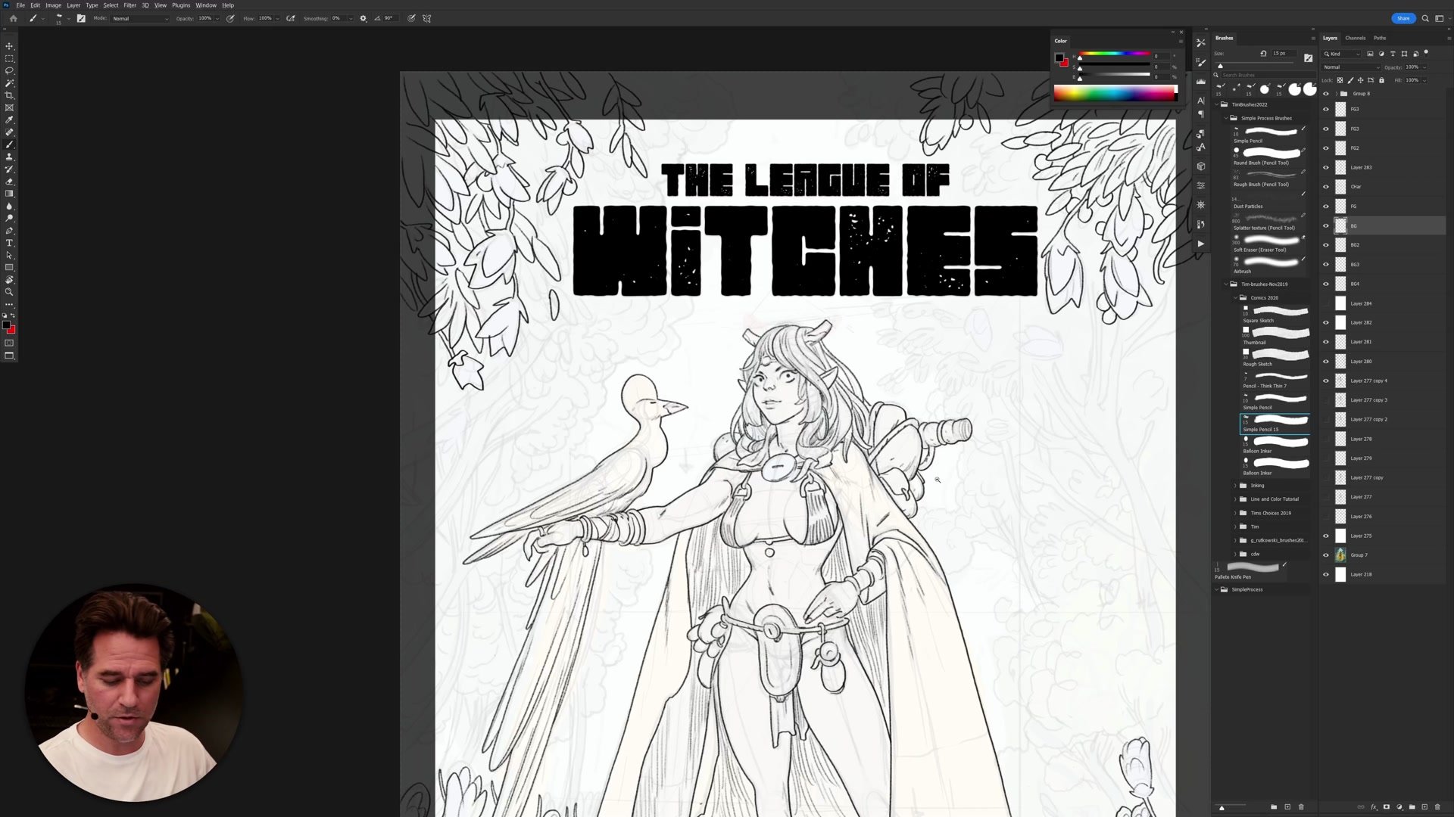Switch to the Channels tab
Image resolution: width=1454 pixels, height=817 pixels.
coord(1355,38)
